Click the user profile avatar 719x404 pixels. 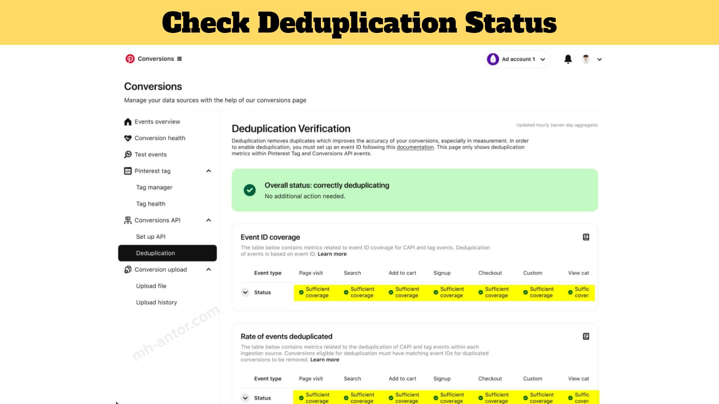pos(586,59)
